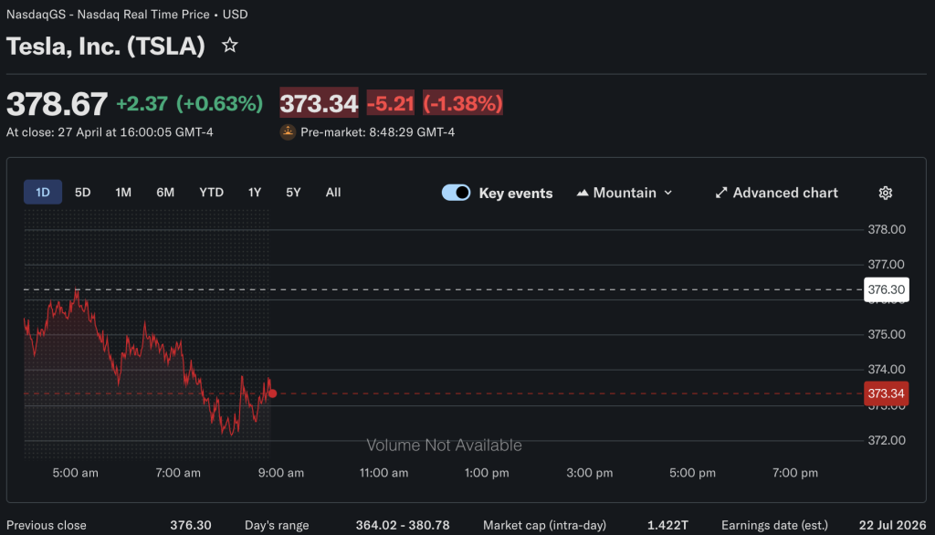The height and width of the screenshot is (535, 935).
Task: Click the Tesla, Inc. (TSLA) heading
Action: [106, 46]
